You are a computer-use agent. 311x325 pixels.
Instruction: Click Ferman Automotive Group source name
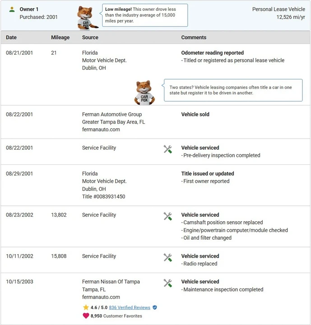pos(112,114)
